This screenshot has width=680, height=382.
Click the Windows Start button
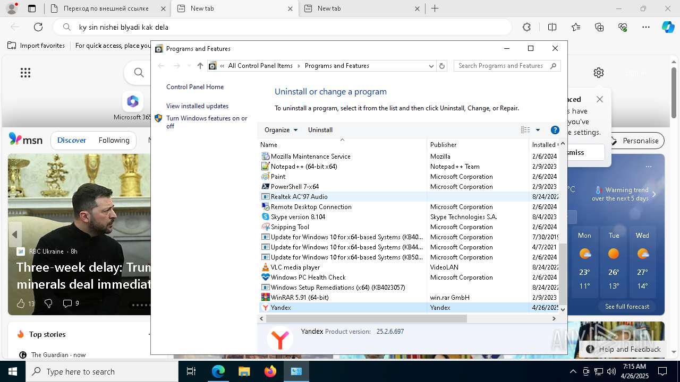(13, 371)
